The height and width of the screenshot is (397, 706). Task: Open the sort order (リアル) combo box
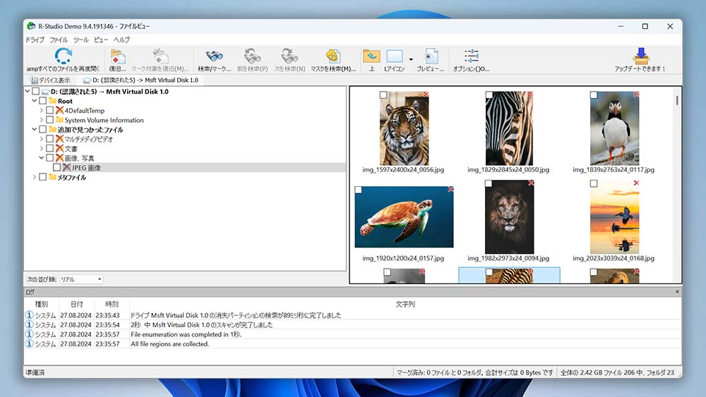point(81,279)
